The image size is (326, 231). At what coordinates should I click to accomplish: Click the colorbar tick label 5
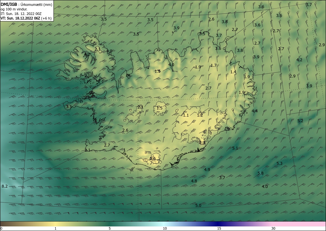(x=110, y=229)
